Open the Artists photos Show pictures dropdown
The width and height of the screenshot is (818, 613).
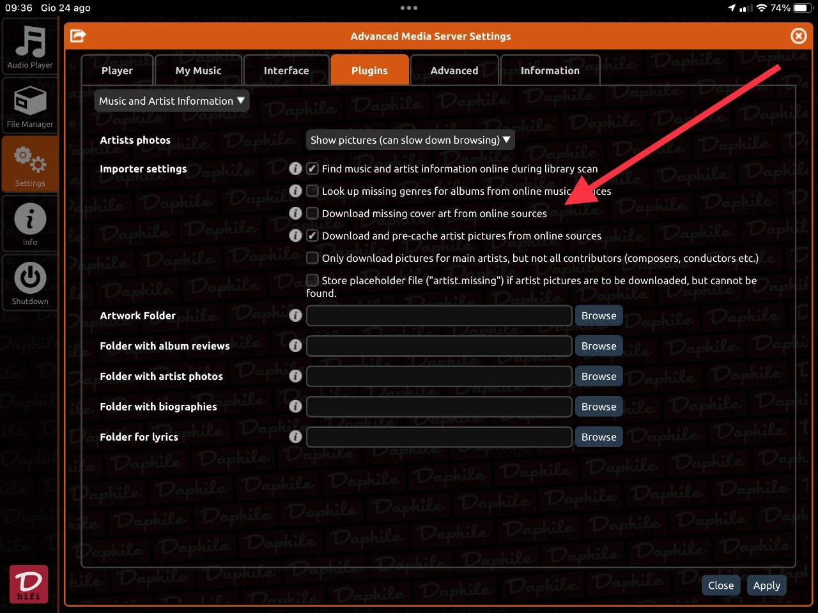click(410, 140)
